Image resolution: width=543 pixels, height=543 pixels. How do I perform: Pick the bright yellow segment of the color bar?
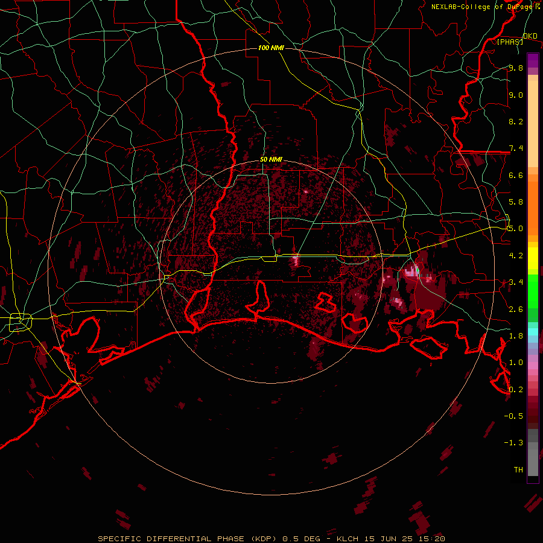[x=533, y=258]
